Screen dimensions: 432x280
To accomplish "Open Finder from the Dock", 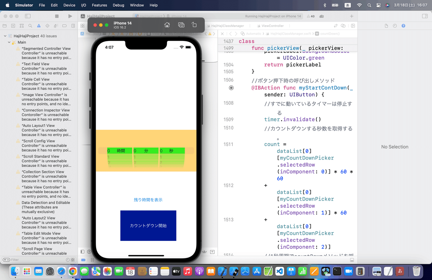I will tap(15, 271).
